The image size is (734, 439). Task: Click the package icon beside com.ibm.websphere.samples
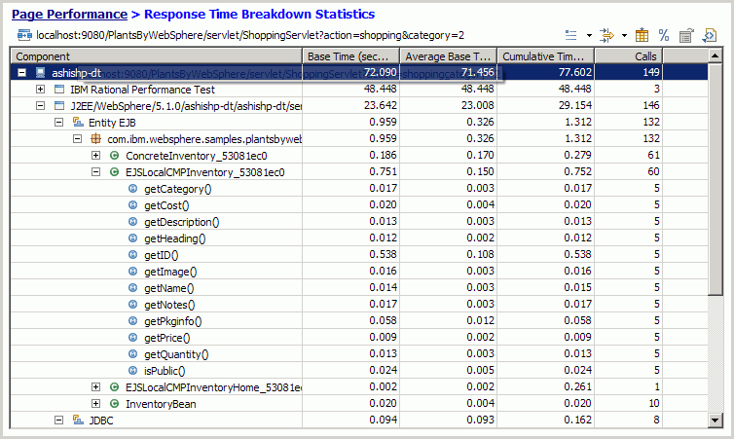point(96,138)
